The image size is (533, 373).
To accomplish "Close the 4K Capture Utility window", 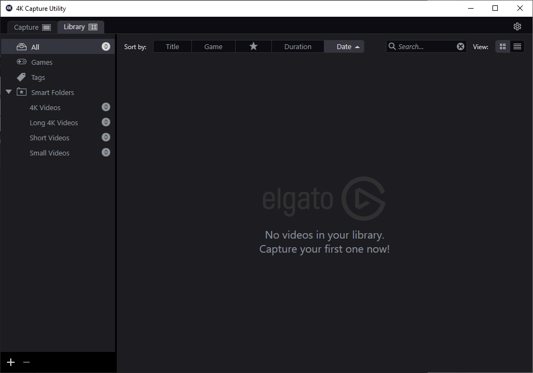I will click(x=519, y=8).
